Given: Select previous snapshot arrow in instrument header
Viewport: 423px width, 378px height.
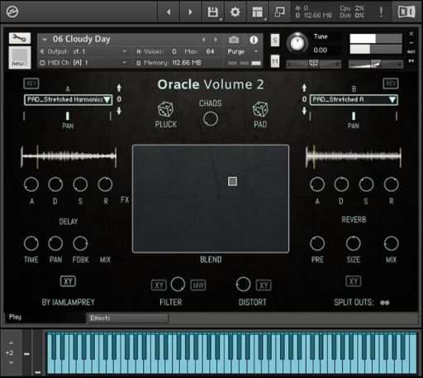Looking at the screenshot, I should pos(203,40).
